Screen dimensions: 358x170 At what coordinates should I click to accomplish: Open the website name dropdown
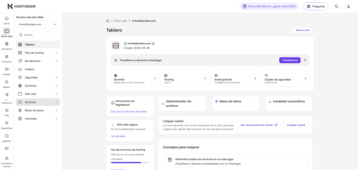coord(38,24)
